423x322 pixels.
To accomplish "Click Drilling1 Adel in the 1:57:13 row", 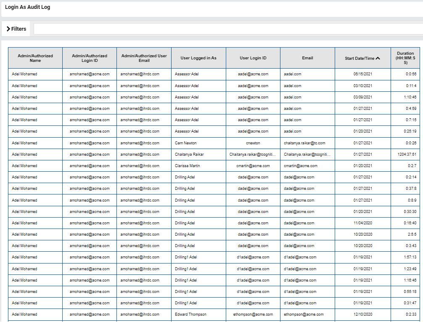I will click(186, 257).
